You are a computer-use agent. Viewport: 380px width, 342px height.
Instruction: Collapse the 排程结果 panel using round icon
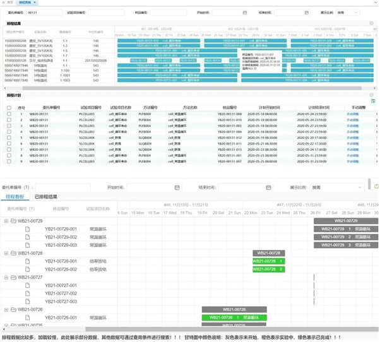[372, 23]
